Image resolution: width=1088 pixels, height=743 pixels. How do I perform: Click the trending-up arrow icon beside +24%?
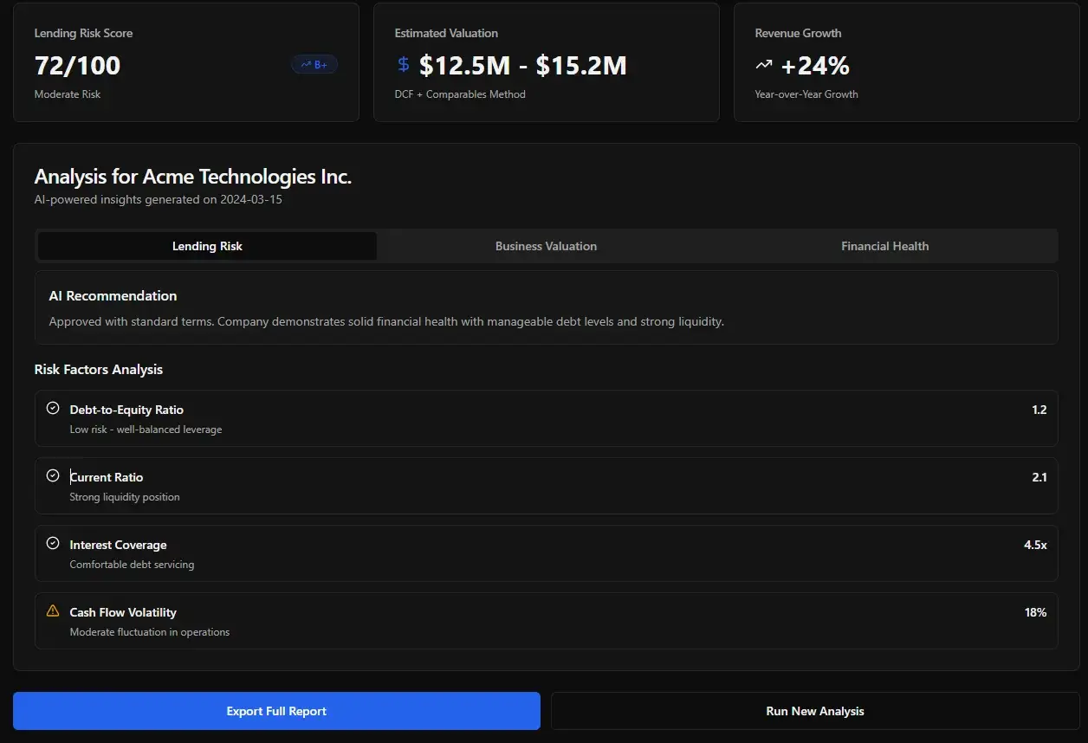763,65
